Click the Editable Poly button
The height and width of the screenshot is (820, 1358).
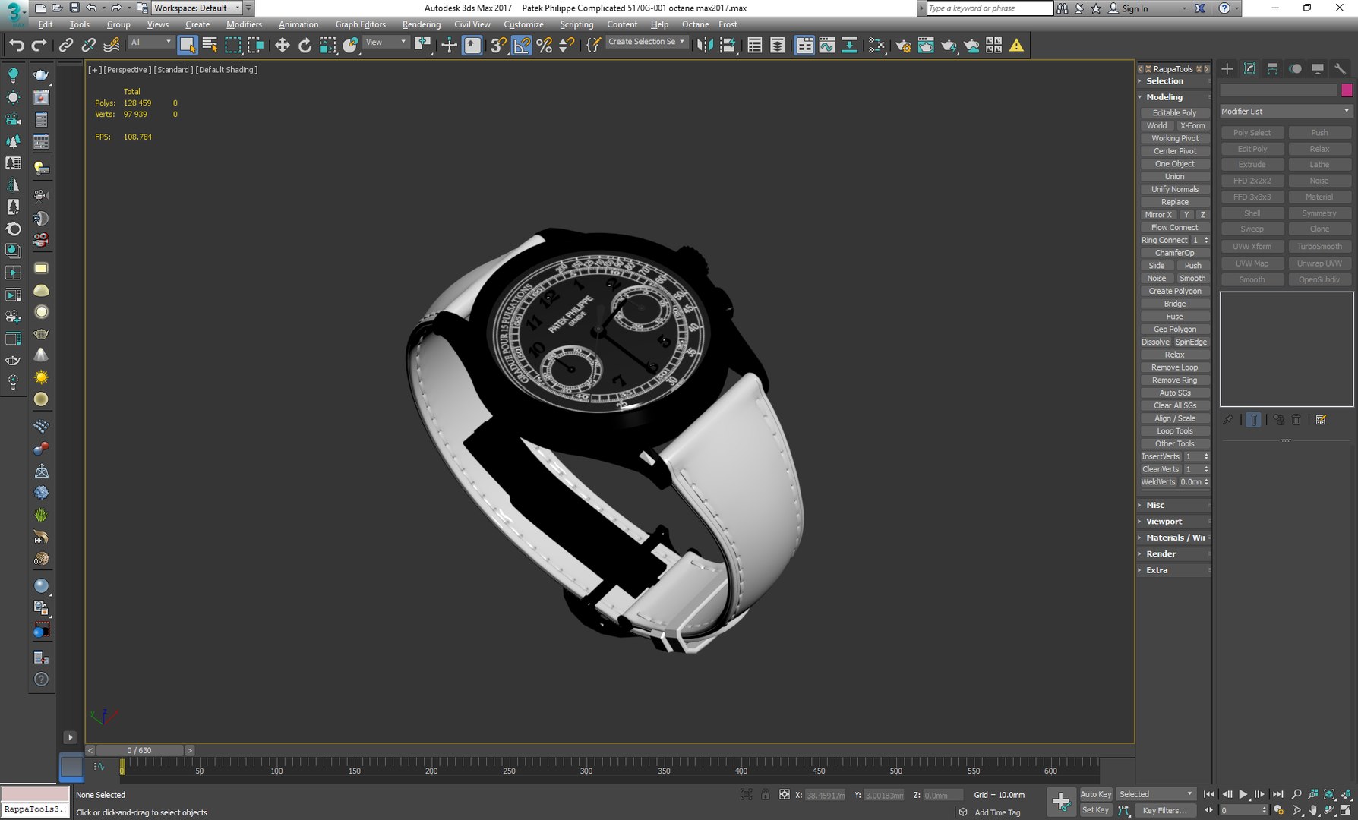(1174, 113)
